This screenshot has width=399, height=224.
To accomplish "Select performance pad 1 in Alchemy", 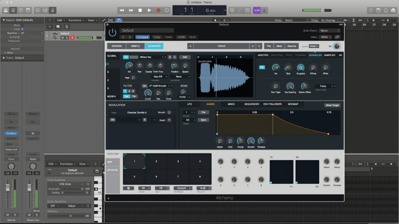I will pyautogui.click(x=134, y=161).
